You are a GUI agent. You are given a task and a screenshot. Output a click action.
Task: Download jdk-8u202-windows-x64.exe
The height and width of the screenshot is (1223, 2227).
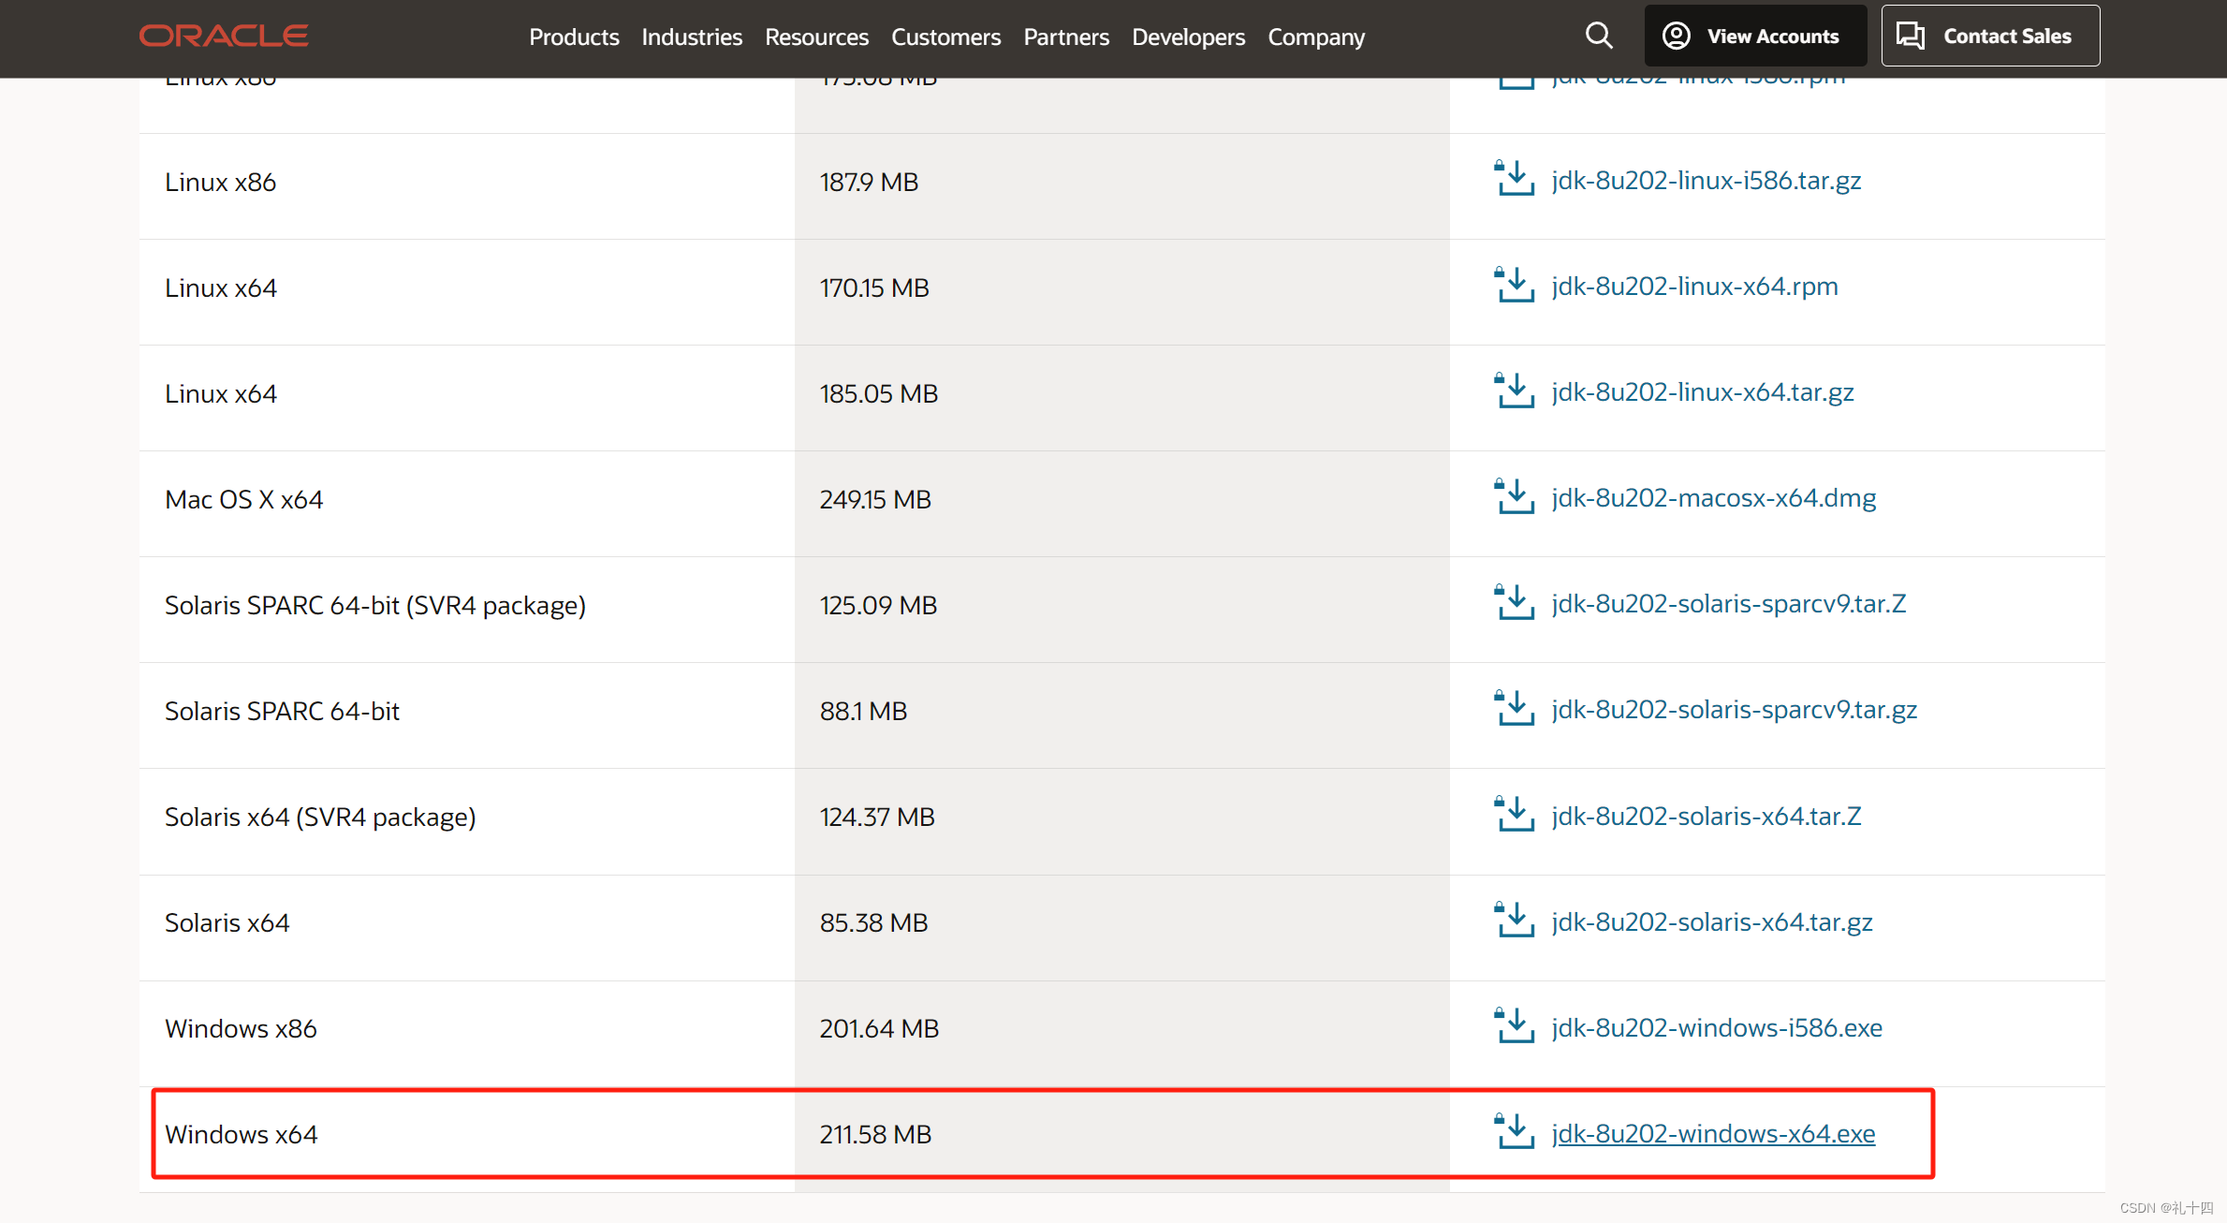pos(1713,1133)
